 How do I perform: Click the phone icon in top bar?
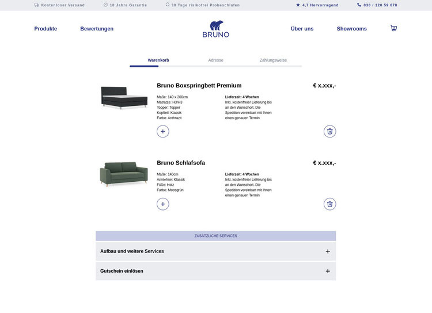359,5
